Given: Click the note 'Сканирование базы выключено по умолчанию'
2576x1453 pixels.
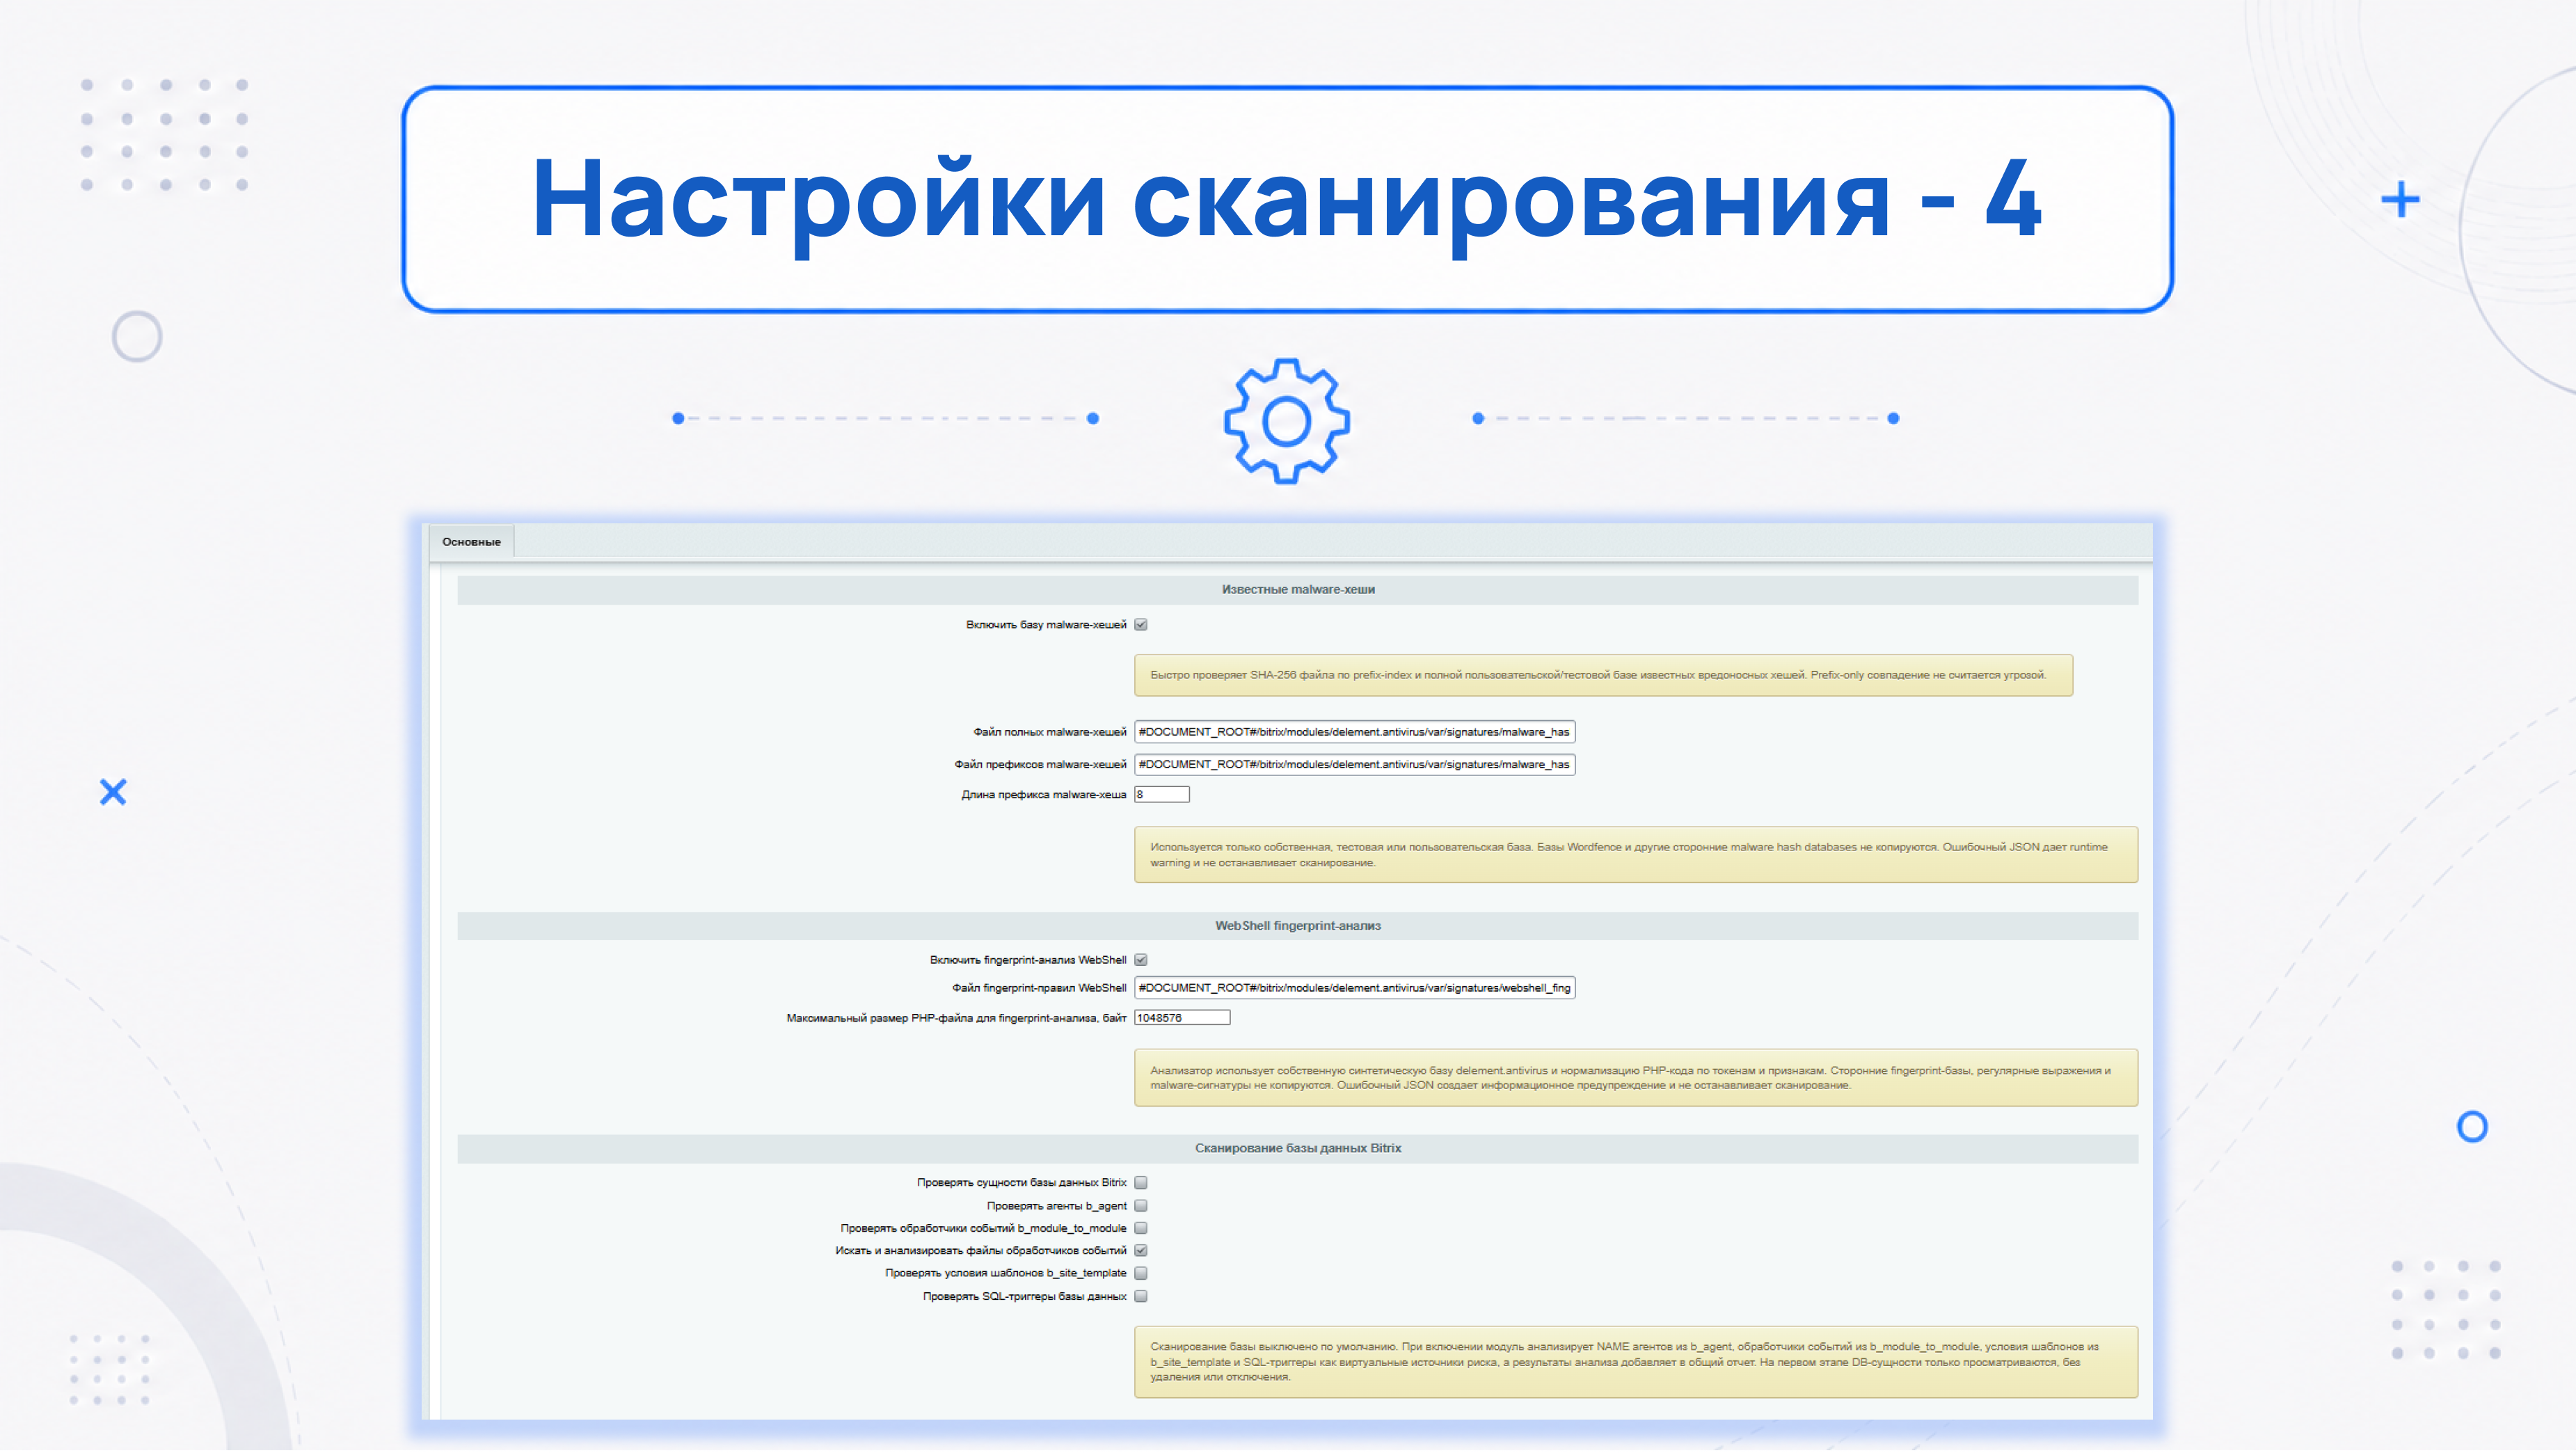Looking at the screenshot, I should click(1636, 1362).
